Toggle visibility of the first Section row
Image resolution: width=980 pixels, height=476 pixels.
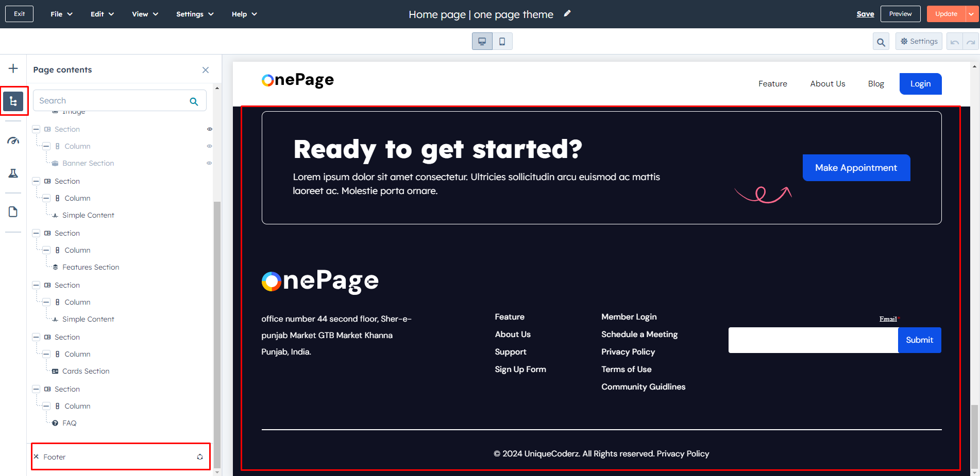point(210,129)
